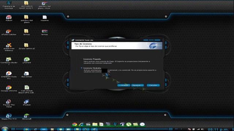234x131 pixels.
Task: Click the green µTorrent dock icon
Action: tap(129, 124)
